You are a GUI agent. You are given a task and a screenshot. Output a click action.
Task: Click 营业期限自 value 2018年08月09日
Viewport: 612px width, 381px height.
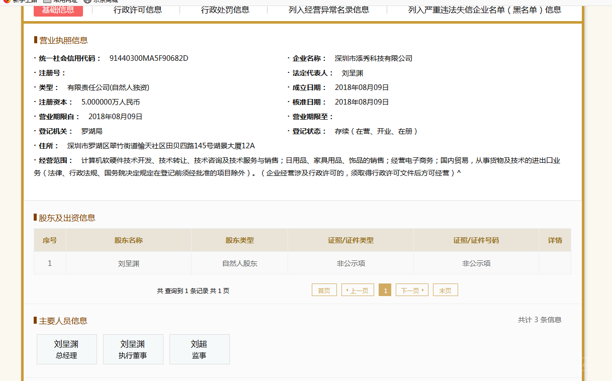coord(116,117)
